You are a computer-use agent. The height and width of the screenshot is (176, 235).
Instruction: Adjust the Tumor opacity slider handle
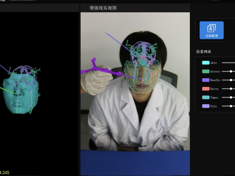[231, 97]
